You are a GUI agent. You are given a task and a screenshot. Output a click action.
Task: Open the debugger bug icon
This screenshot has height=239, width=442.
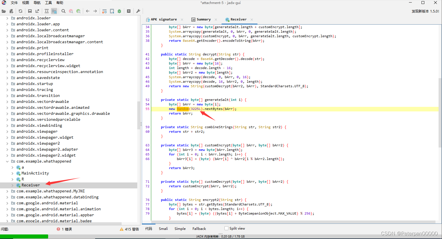click(119, 11)
